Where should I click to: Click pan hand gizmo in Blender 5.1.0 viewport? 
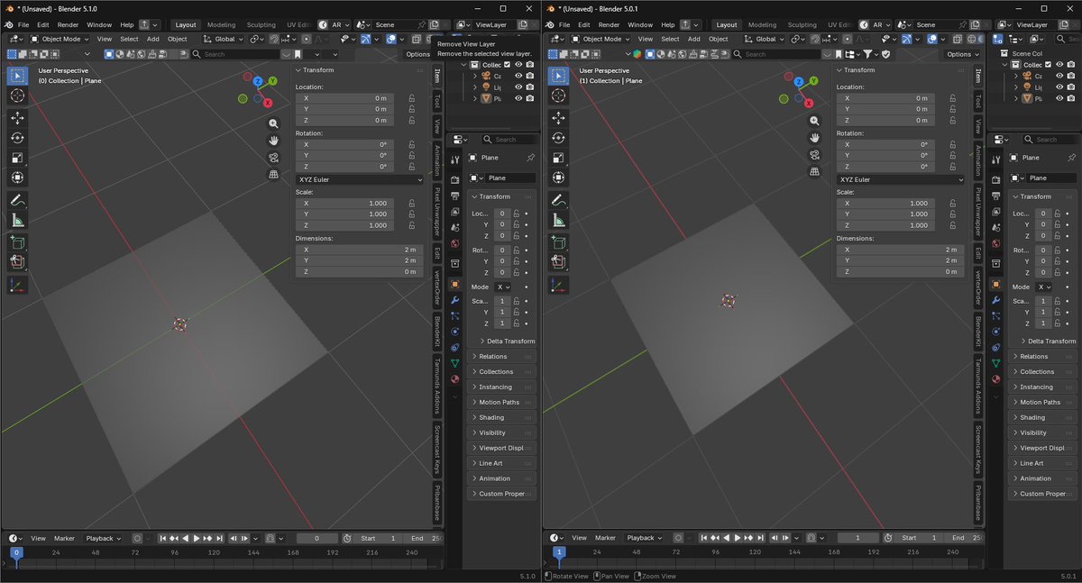tap(273, 141)
